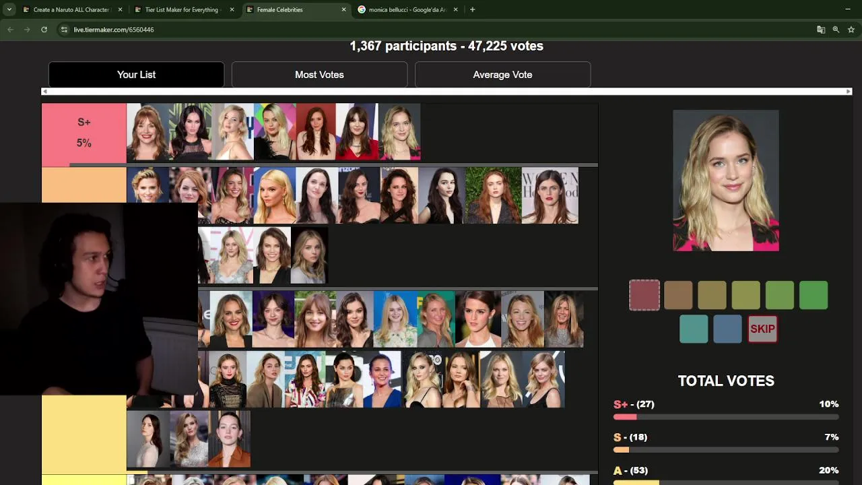Close the Tier List Maker tab
Image resolution: width=862 pixels, height=485 pixels.
[232, 9]
